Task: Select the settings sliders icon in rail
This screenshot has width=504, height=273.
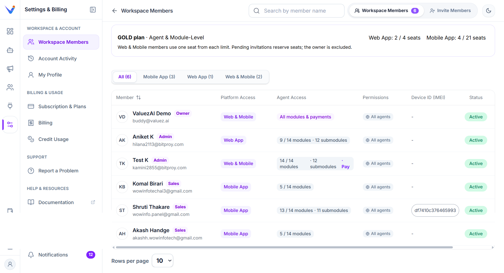Action: [x=10, y=124]
